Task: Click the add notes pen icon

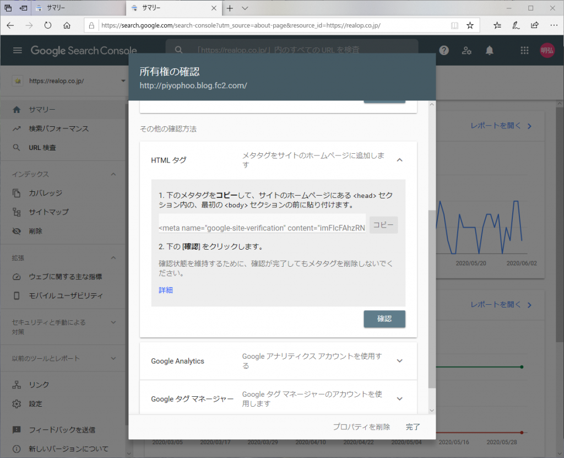Action: [x=516, y=25]
